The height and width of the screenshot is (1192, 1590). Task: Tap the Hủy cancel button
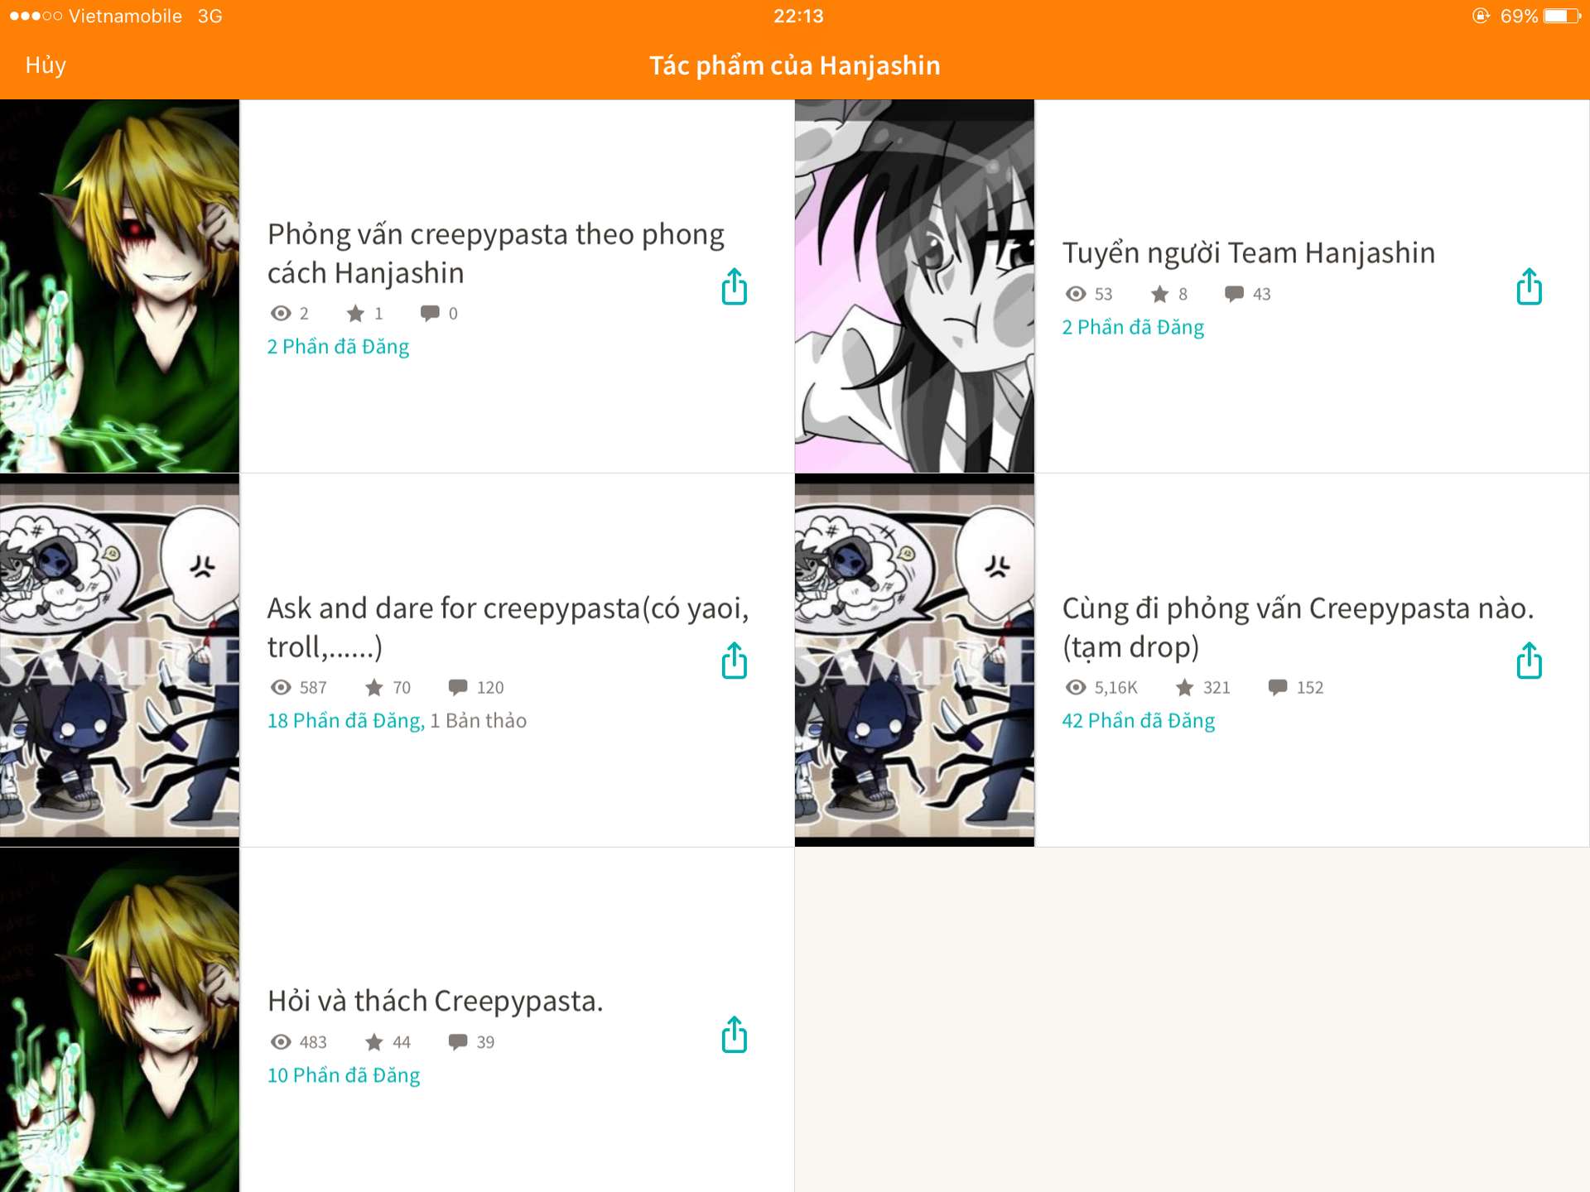[46, 65]
